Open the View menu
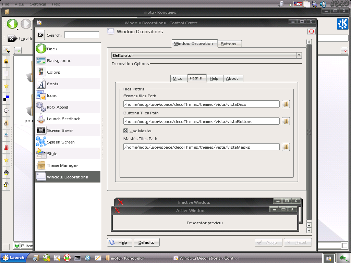 [19, 4]
